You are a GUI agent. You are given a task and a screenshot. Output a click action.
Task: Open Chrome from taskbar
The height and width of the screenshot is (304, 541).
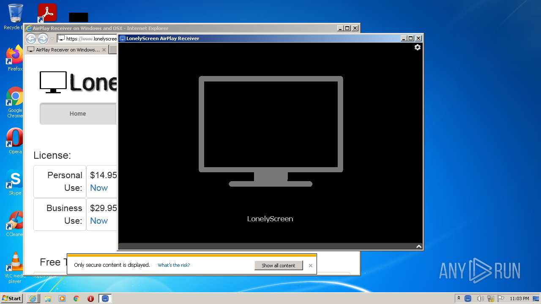(x=77, y=299)
